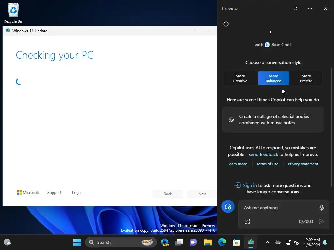Activate the microphone voice input
Image resolution: width=334 pixels, height=250 pixels.
[x=321, y=207]
